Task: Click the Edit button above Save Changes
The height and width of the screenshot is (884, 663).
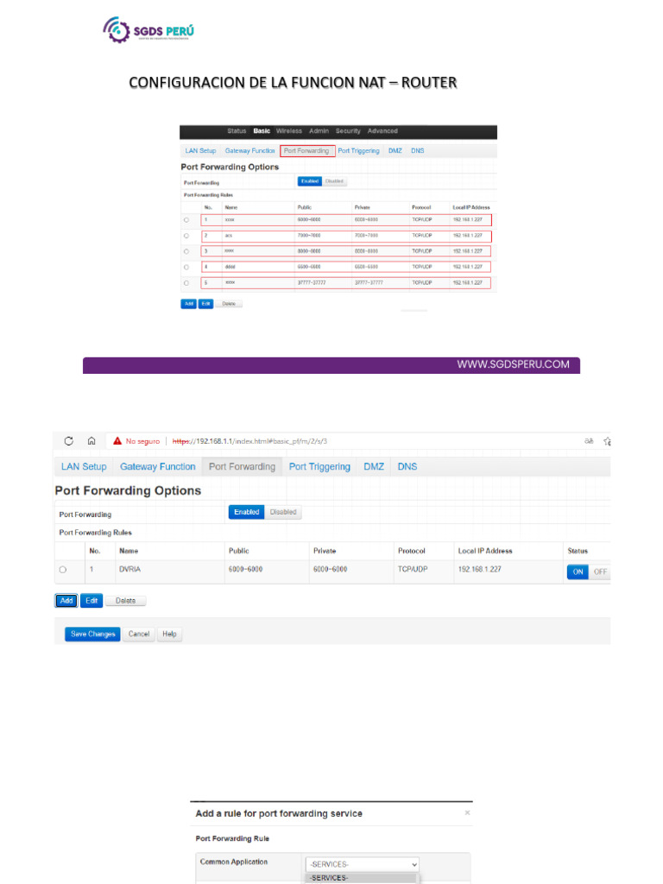Action: 92,601
